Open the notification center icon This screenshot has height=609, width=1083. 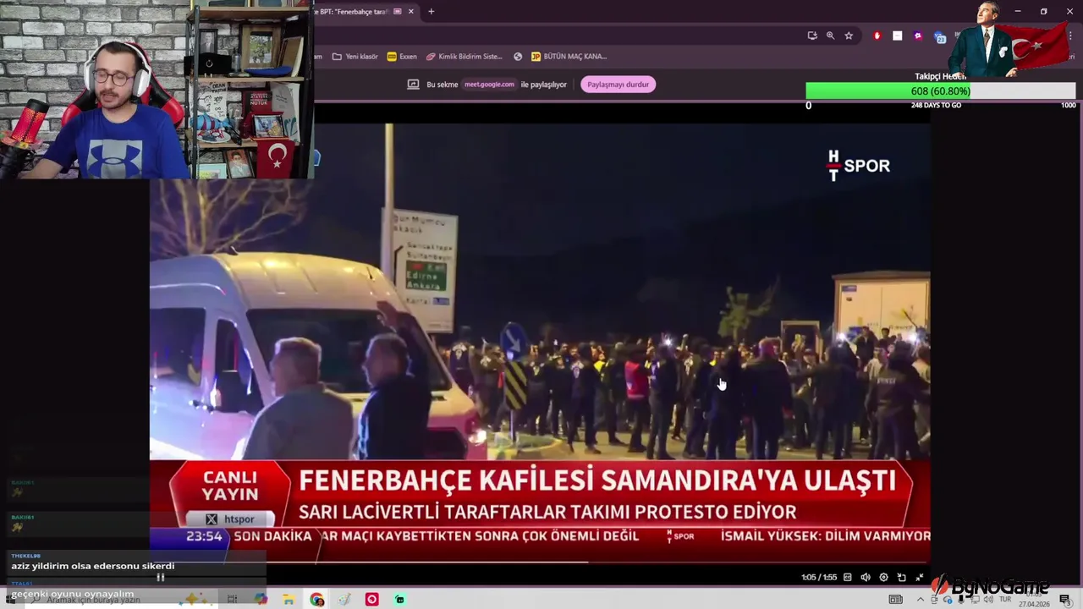click(1065, 600)
